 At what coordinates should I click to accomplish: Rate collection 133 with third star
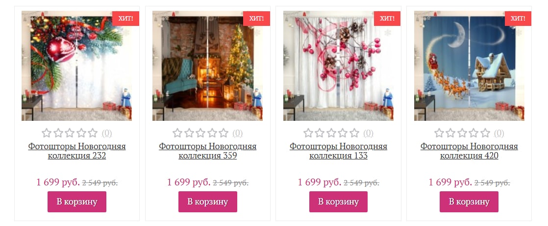click(331, 133)
